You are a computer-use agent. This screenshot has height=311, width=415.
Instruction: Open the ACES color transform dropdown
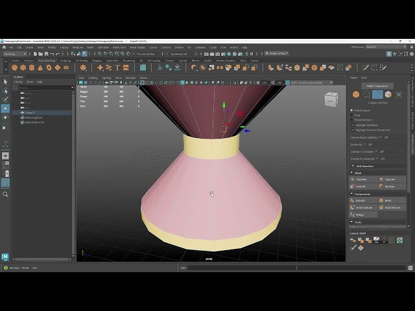312,82
